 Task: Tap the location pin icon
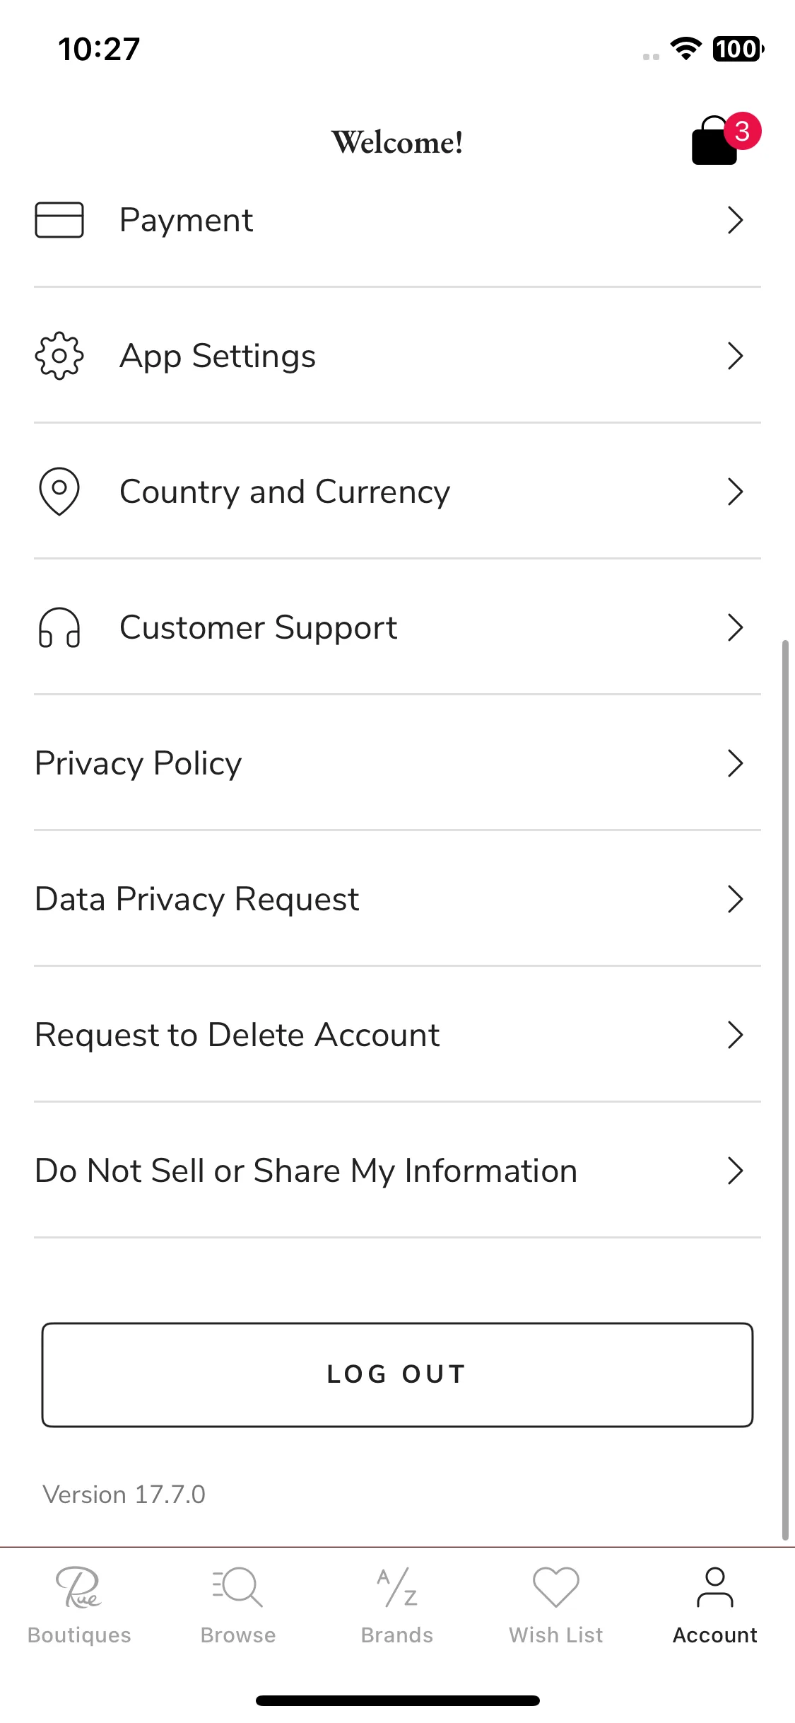pos(59,492)
